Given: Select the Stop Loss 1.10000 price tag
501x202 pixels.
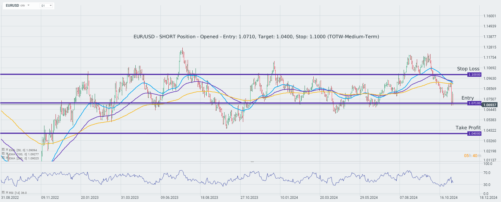Looking at the screenshot, I should coord(474,74).
